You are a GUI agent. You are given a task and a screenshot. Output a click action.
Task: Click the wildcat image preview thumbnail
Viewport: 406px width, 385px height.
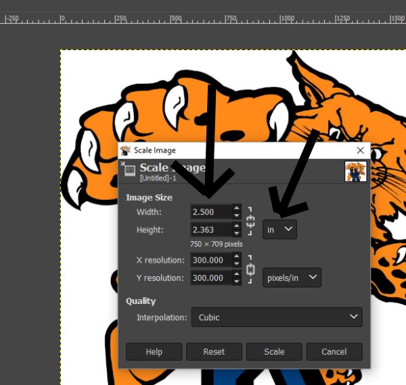tap(355, 172)
